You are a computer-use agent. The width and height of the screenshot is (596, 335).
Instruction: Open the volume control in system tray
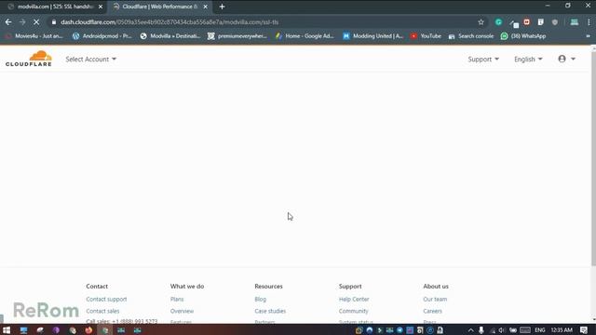(502, 330)
